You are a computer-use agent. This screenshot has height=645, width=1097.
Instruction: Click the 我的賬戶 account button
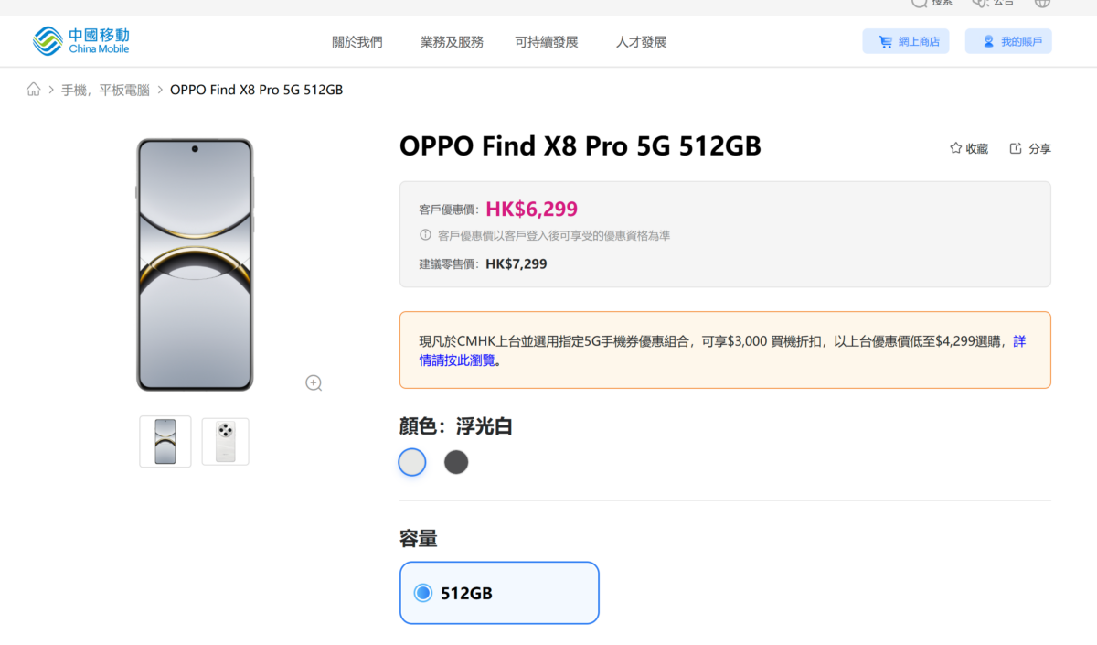click(1008, 41)
